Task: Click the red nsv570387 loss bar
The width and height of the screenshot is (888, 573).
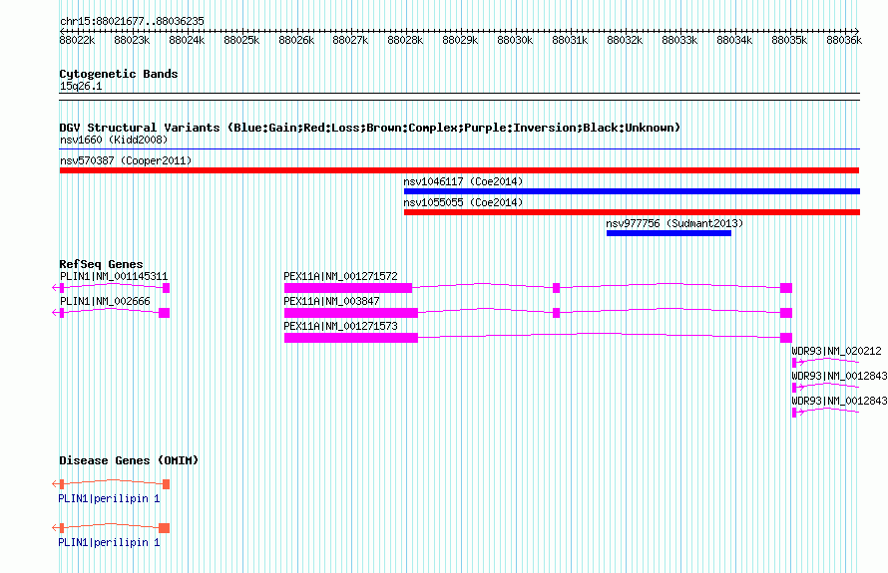Action: (x=459, y=170)
